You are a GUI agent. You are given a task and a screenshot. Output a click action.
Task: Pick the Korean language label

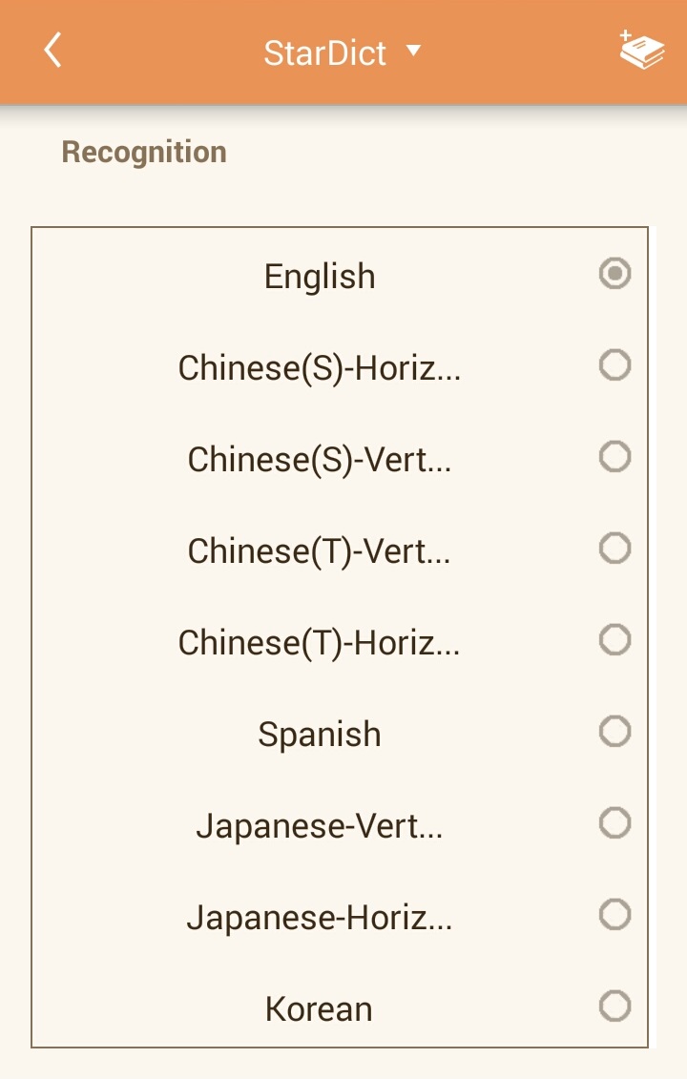tap(319, 1009)
